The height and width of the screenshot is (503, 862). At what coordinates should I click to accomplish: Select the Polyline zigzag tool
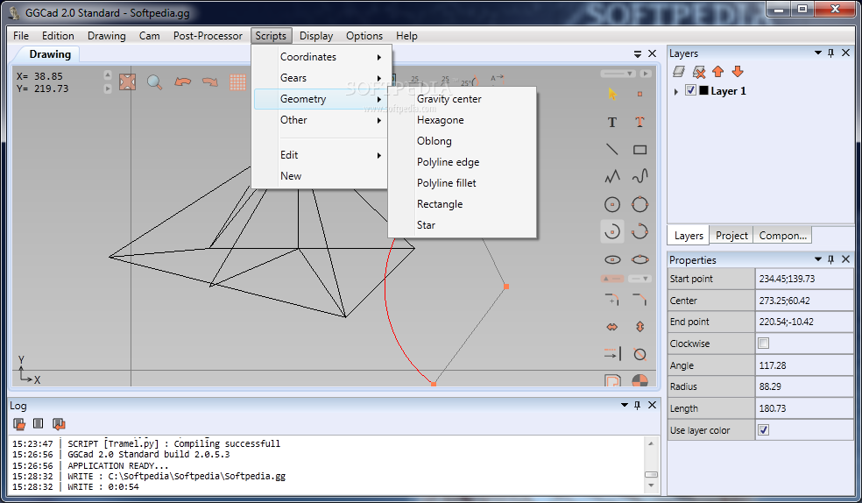point(611,176)
